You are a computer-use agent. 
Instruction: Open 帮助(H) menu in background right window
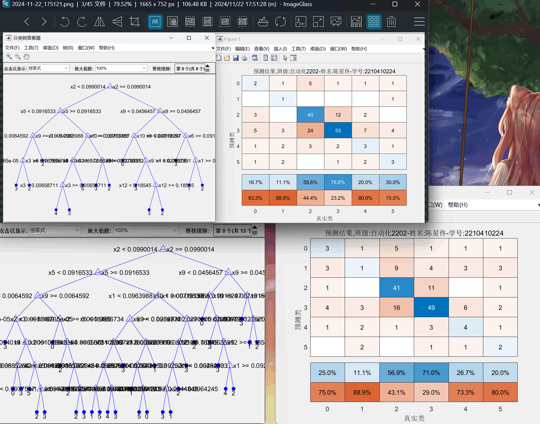coord(457,205)
